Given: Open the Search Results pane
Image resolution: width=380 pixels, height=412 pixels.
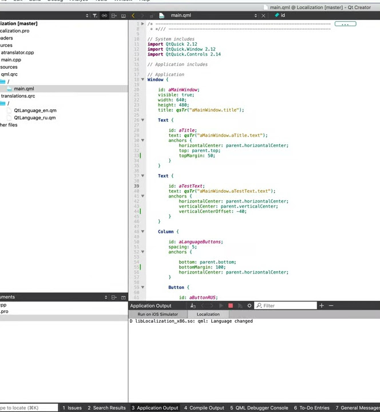Looking at the screenshot, I should coord(106,408).
